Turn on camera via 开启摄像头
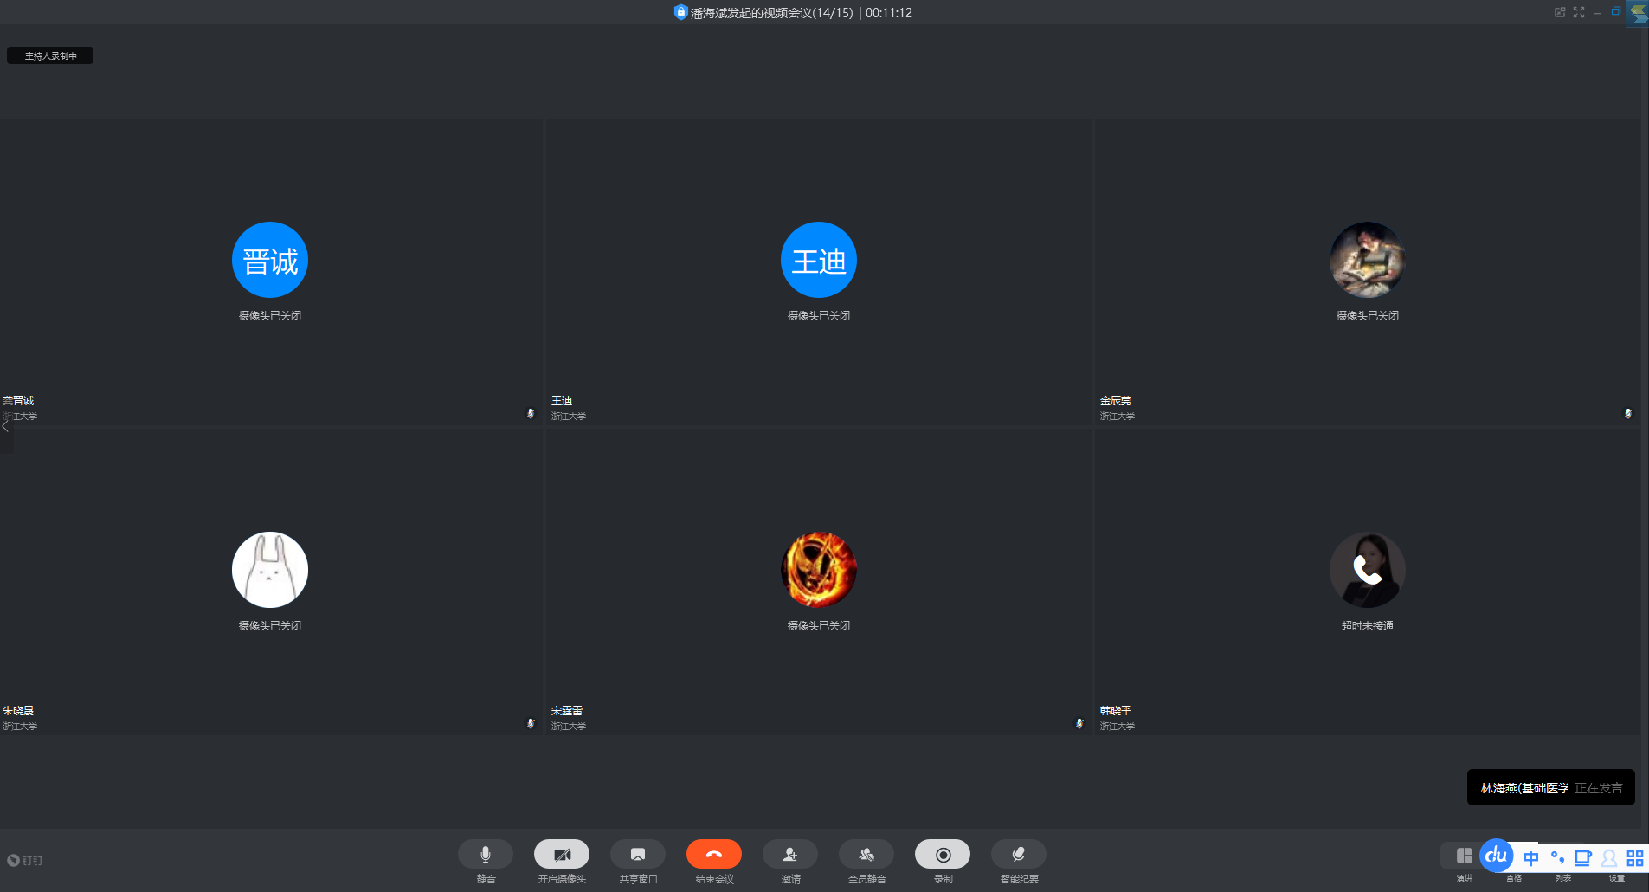1649x892 pixels. tap(561, 855)
